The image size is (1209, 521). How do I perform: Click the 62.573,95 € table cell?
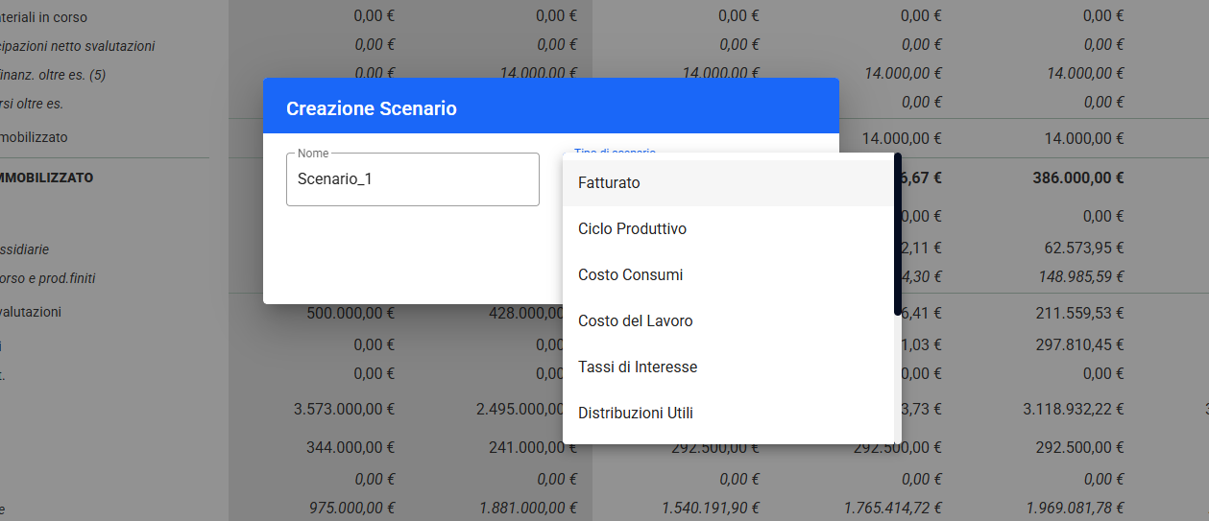(x=1084, y=249)
